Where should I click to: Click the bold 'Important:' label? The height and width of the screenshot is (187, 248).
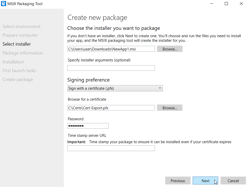tap(76, 142)
